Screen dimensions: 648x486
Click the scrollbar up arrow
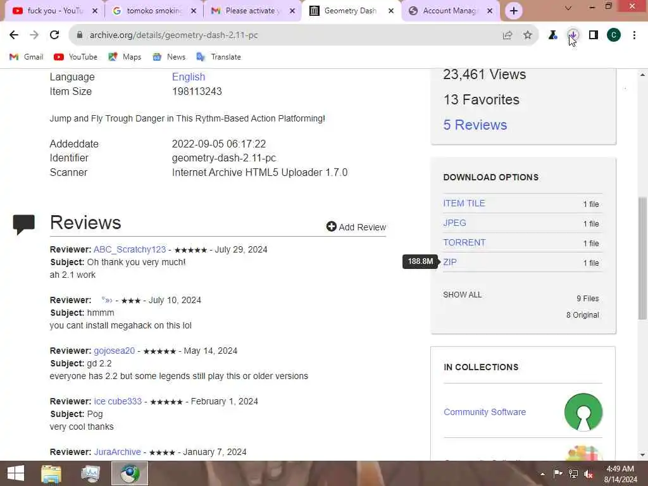click(642, 75)
